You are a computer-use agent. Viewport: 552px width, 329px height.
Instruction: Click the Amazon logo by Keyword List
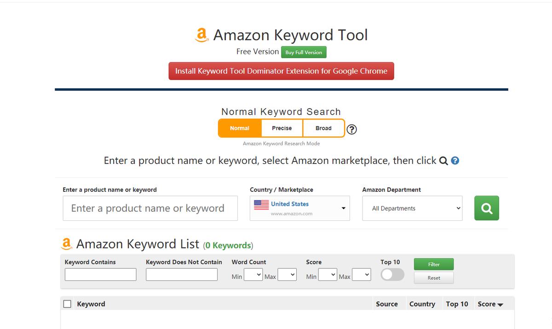[67, 244]
